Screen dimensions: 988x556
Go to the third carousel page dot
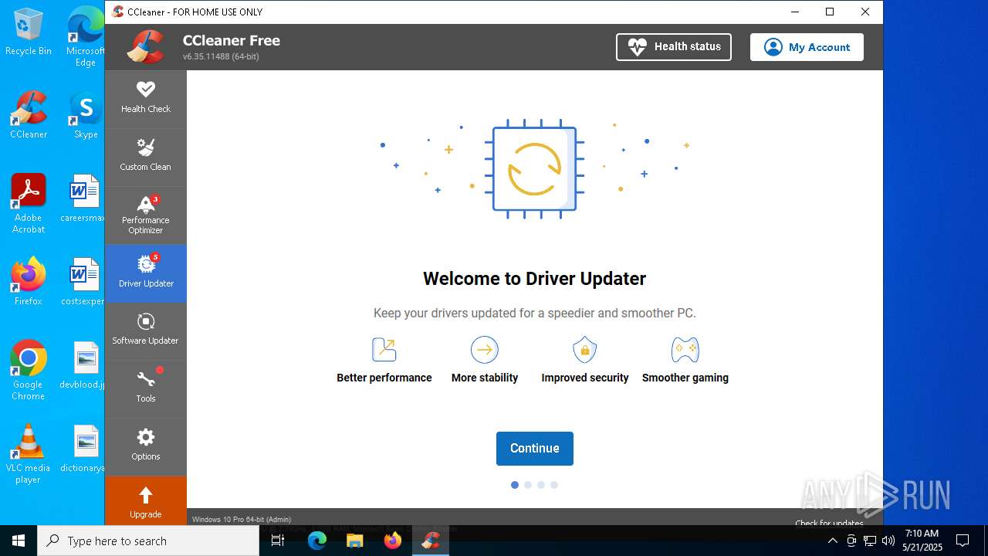(541, 485)
